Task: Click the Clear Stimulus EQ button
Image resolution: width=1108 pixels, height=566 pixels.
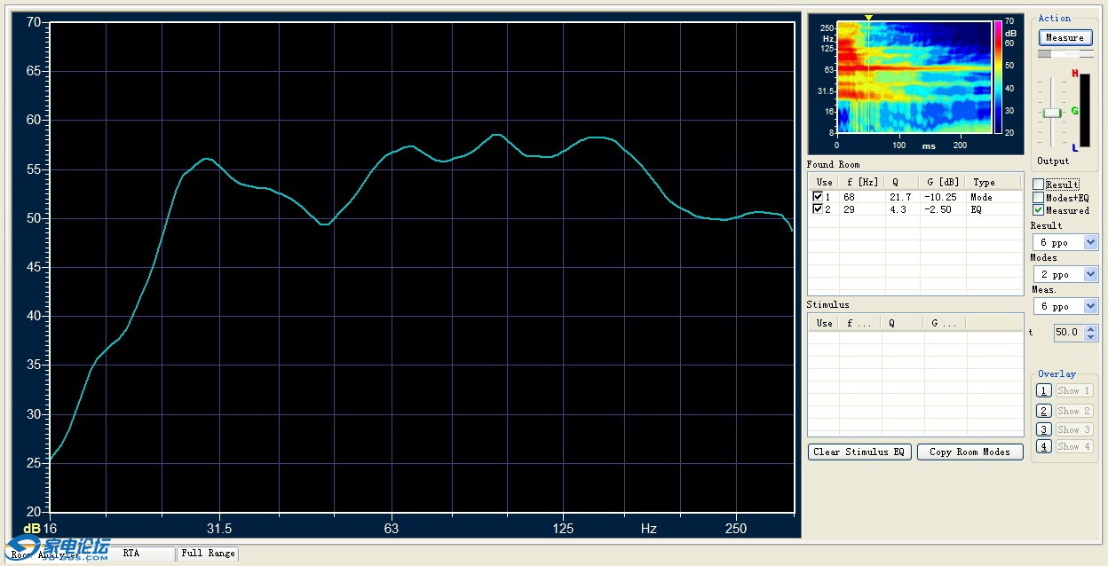Action: (x=859, y=452)
